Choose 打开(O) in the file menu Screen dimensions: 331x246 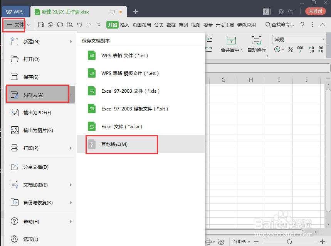pyautogui.click(x=40, y=59)
